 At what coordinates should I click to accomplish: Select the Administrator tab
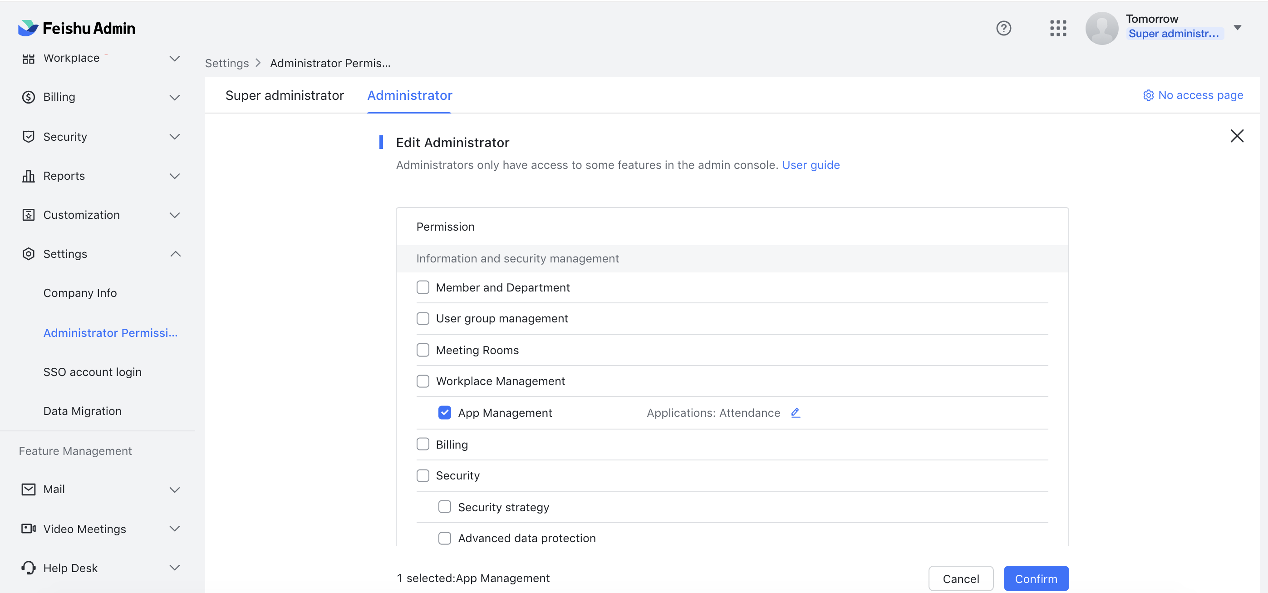pos(409,95)
